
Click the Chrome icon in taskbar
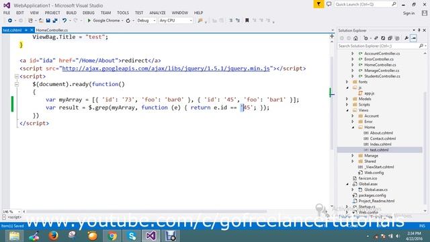pos(112,236)
